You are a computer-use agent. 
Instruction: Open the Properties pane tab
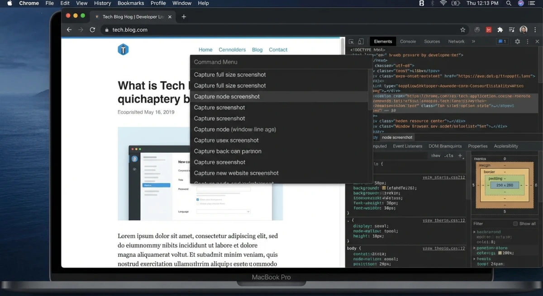point(477,146)
